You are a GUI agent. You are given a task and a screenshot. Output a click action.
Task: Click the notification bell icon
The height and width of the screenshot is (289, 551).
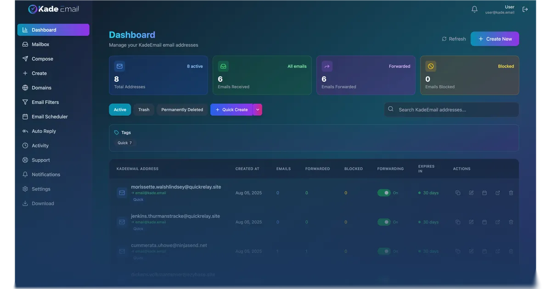pos(474,9)
